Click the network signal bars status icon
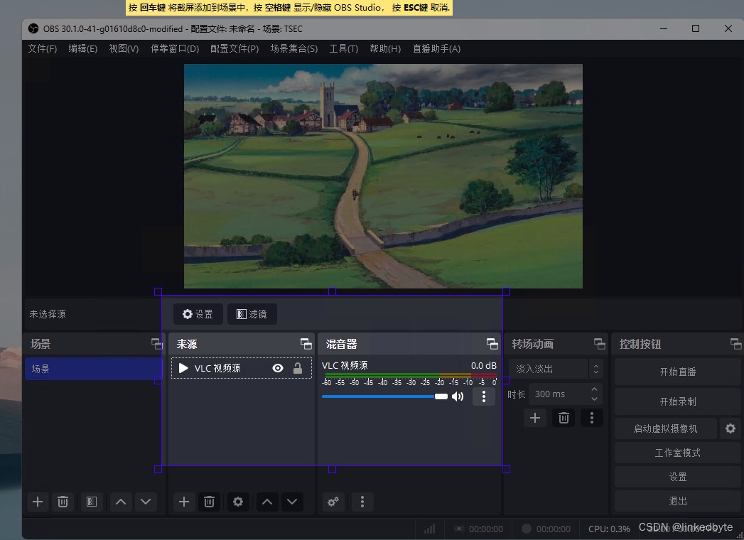The width and height of the screenshot is (744, 540). tap(429, 529)
